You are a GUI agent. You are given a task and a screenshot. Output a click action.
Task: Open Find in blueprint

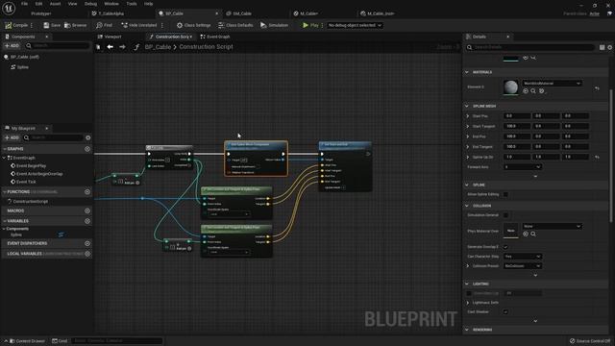105,25
